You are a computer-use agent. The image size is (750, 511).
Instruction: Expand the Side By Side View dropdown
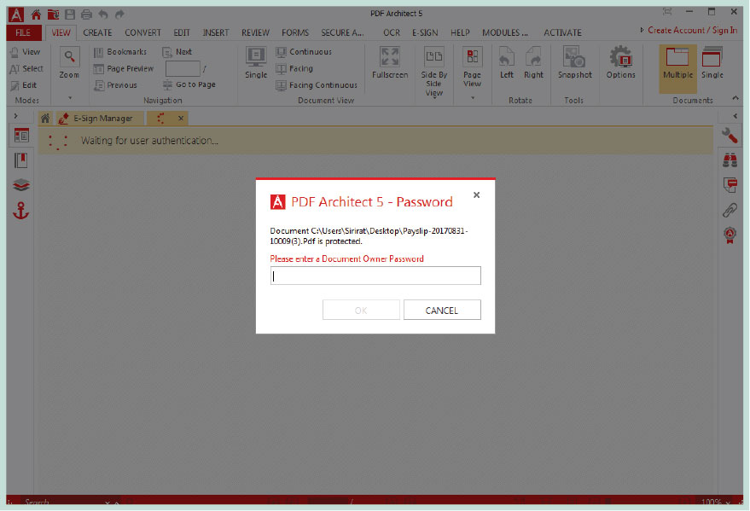click(x=434, y=96)
